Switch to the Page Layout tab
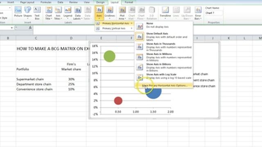This screenshot has height=147, width=262. click(27, 2)
